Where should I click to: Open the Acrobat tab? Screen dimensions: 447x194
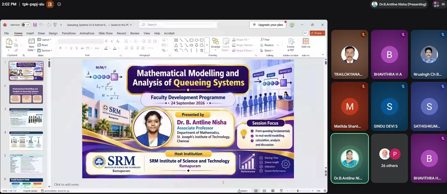169,33
